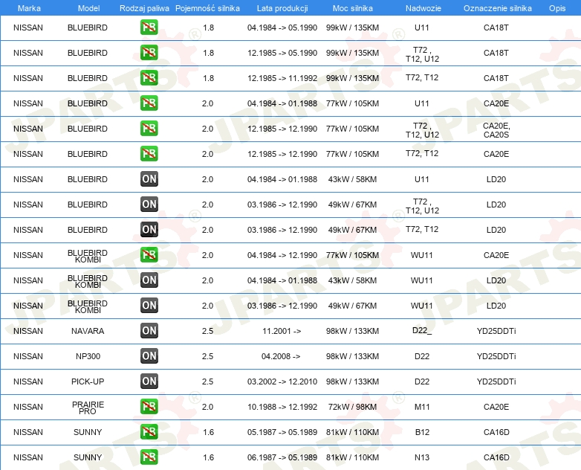Image resolution: width=581 pixels, height=470 pixels.
Task: Click the Oznaczenie silnika column header
Action: [x=498, y=8]
